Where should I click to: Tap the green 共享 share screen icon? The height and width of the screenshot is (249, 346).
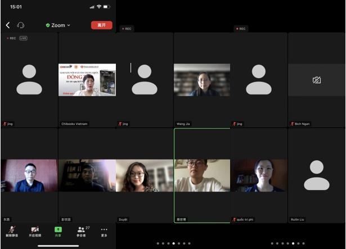(x=58, y=231)
